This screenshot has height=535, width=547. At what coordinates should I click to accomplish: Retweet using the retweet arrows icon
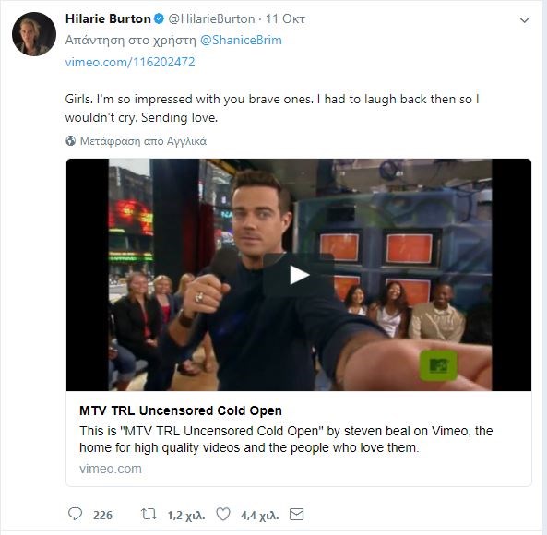(x=149, y=514)
